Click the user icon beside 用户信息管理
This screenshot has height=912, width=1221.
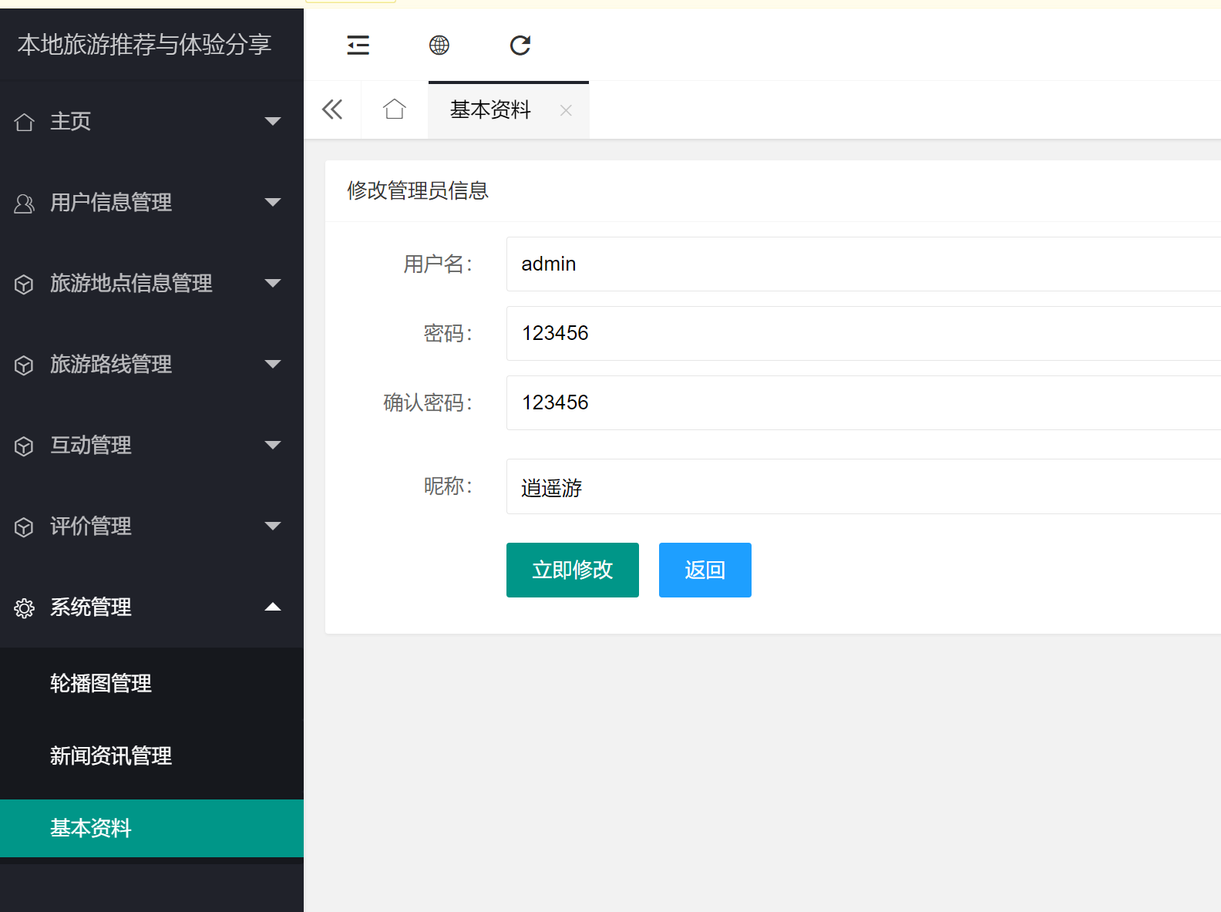tap(24, 203)
